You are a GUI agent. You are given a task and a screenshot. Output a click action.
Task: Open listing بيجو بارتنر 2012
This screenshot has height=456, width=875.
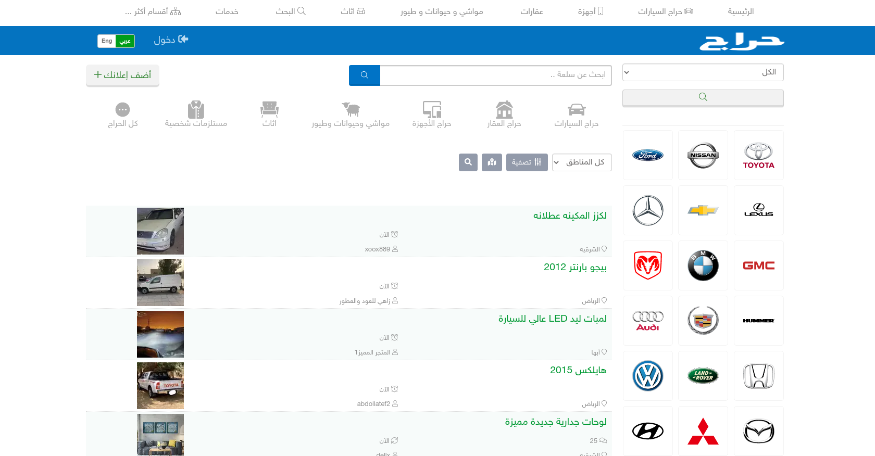[x=575, y=267]
